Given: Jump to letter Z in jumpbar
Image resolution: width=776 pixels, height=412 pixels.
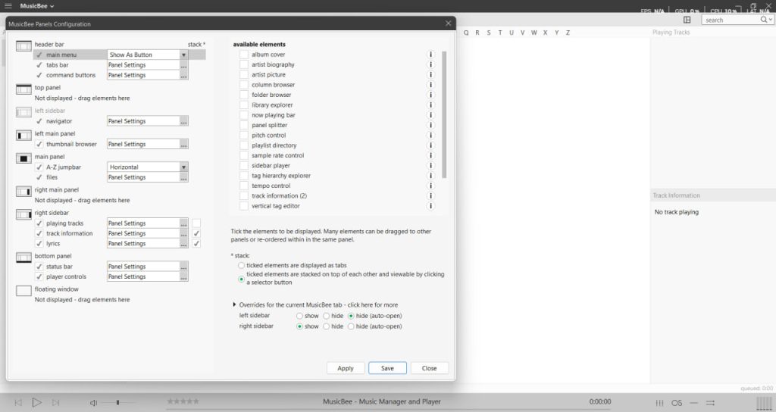Looking at the screenshot, I should click(x=568, y=33).
